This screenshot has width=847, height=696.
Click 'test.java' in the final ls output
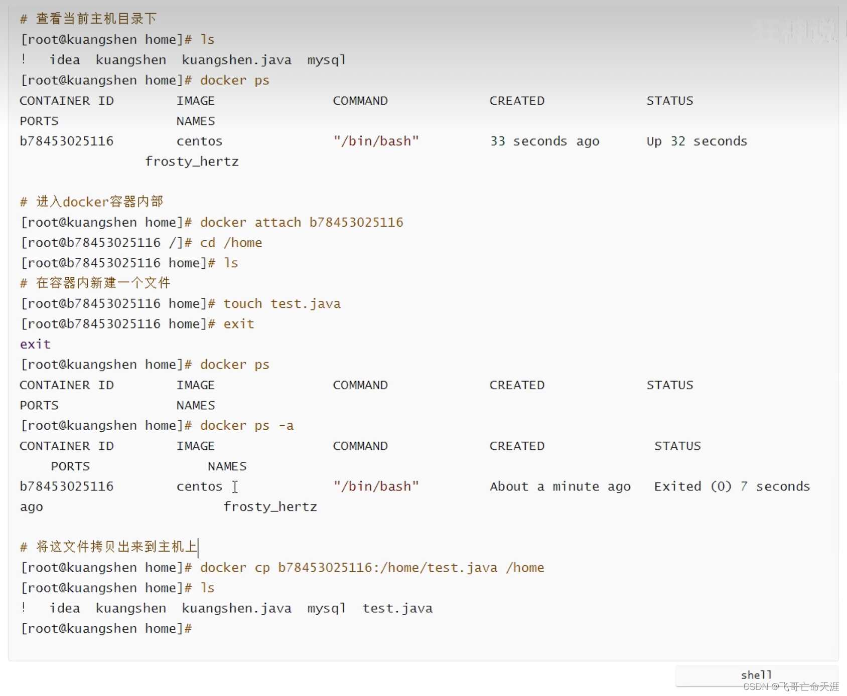[x=397, y=608]
